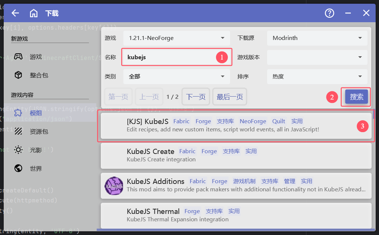
Task: Open the help question mark icon
Action: 329,13
